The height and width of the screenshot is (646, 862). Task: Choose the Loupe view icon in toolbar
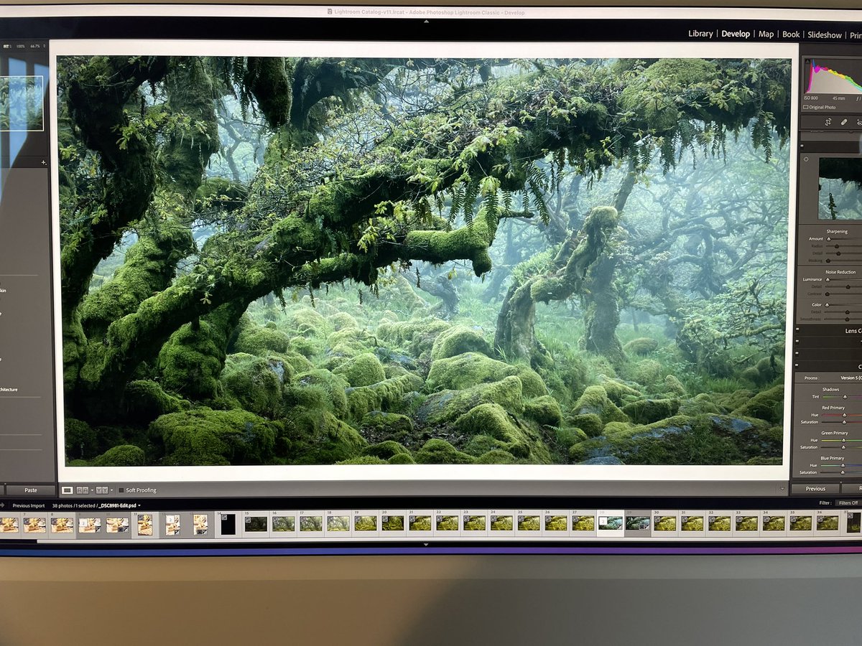[x=67, y=490]
